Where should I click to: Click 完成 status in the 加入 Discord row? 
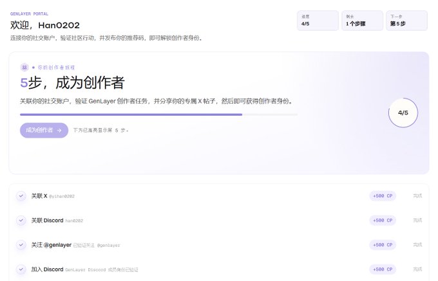click(x=417, y=269)
